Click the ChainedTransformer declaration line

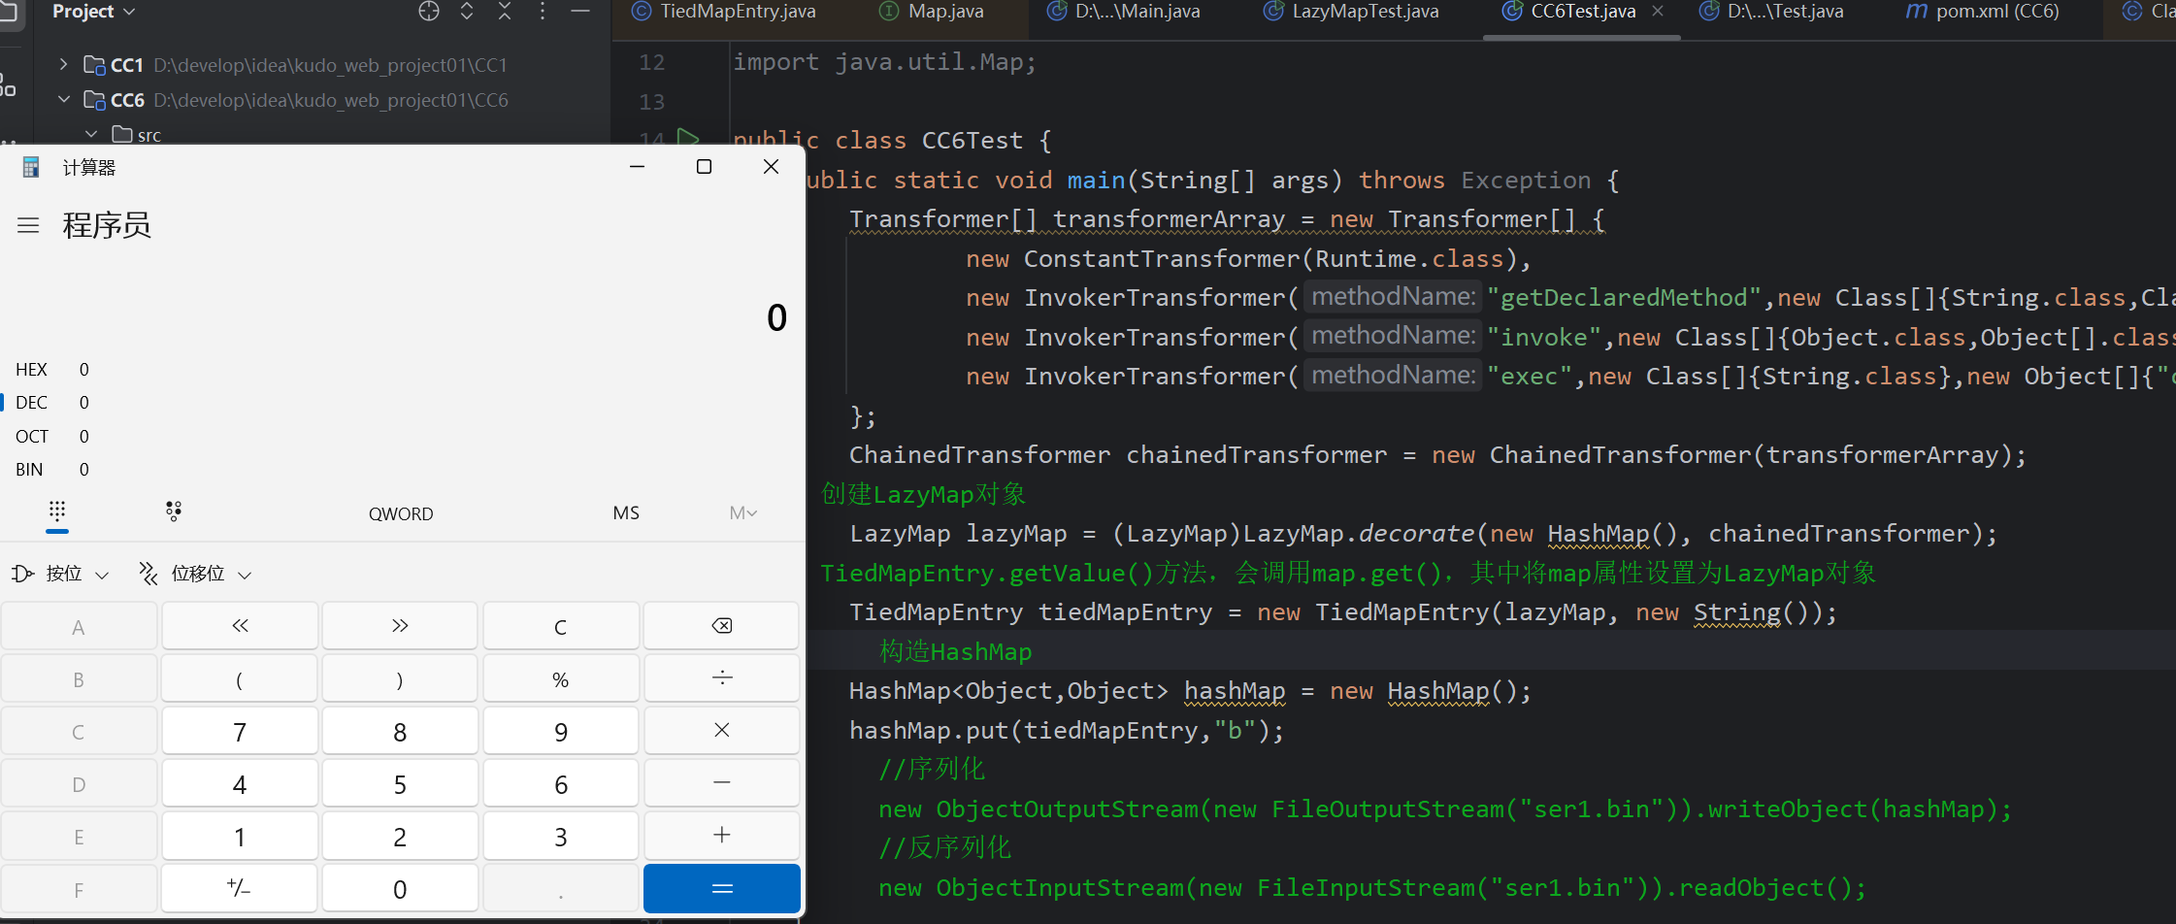coord(1438,455)
